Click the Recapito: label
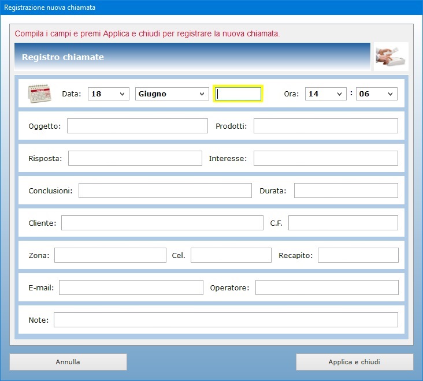423x381 pixels. tap(296, 255)
